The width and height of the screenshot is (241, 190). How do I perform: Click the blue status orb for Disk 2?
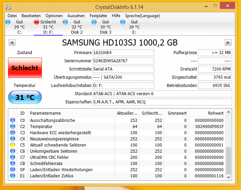pyautogui.click(x=65, y=22)
